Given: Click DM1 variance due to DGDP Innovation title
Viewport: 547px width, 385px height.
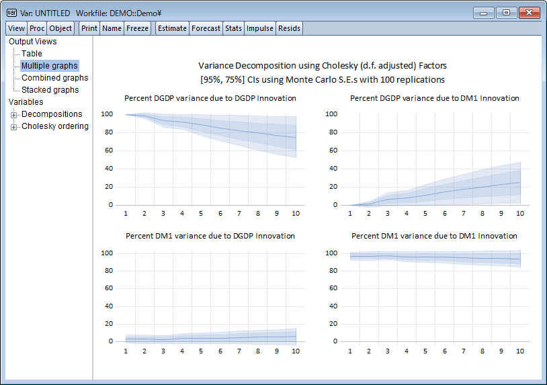Looking at the screenshot, I should (210, 236).
